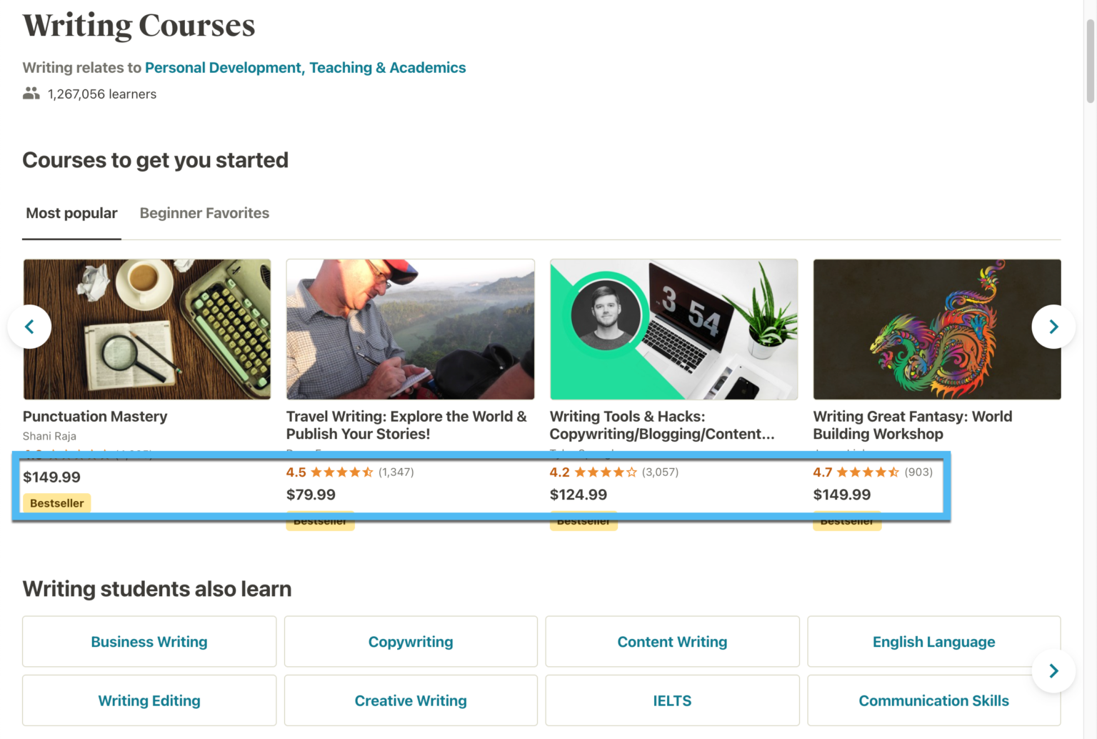Viewport: 1097px width, 739px height.
Task: Open the Copywriting category
Action: tap(410, 641)
